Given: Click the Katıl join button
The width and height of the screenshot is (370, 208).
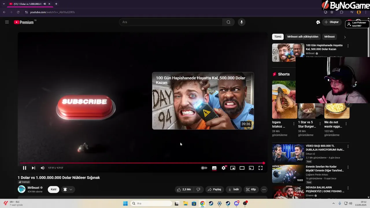Looking at the screenshot, I should [x=53, y=190].
